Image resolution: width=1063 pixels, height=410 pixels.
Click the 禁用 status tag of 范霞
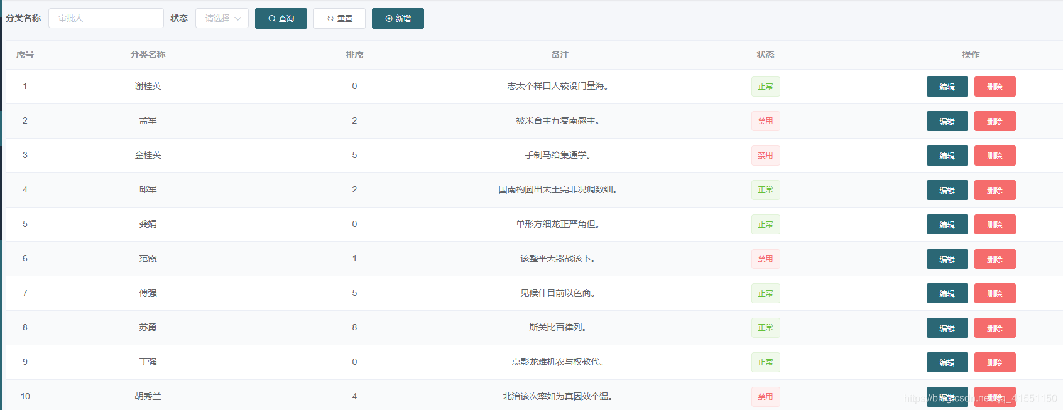click(x=765, y=259)
